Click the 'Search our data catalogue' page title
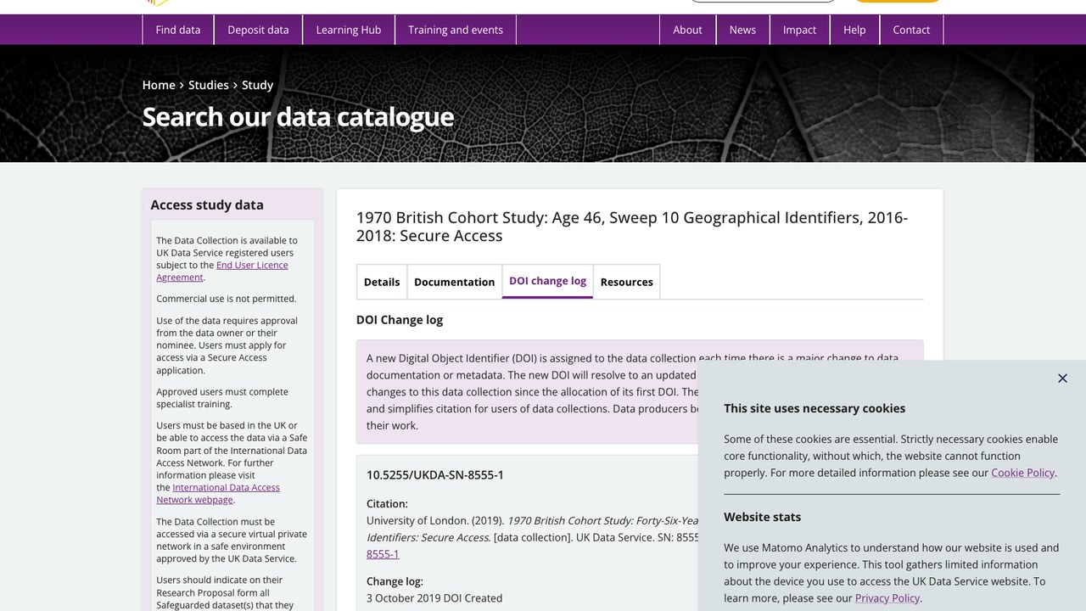Screen dimensions: 1086x611 [298, 116]
